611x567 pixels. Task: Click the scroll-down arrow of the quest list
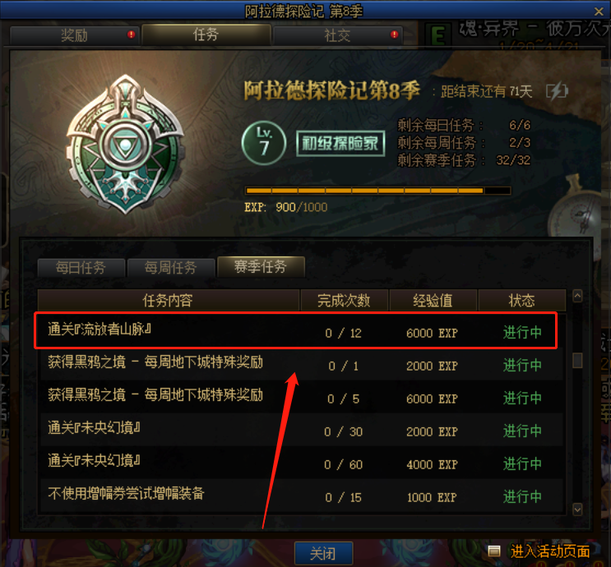click(577, 509)
